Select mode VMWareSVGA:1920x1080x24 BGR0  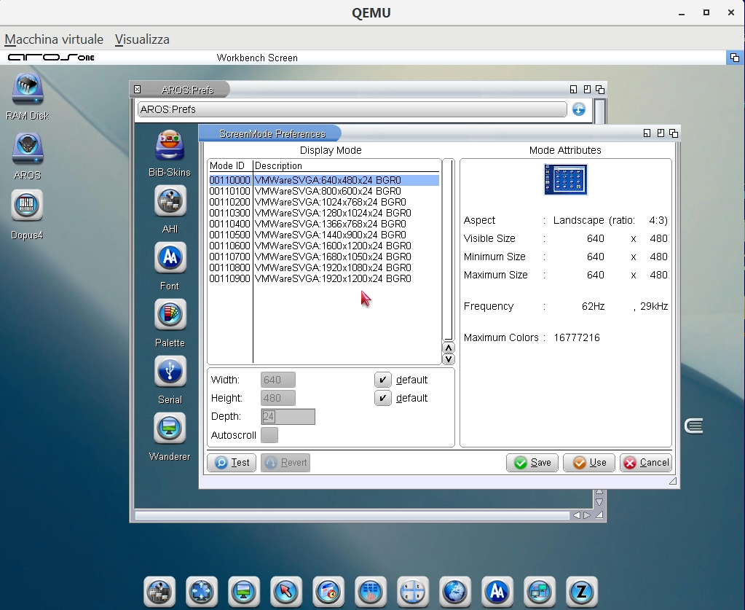point(323,267)
